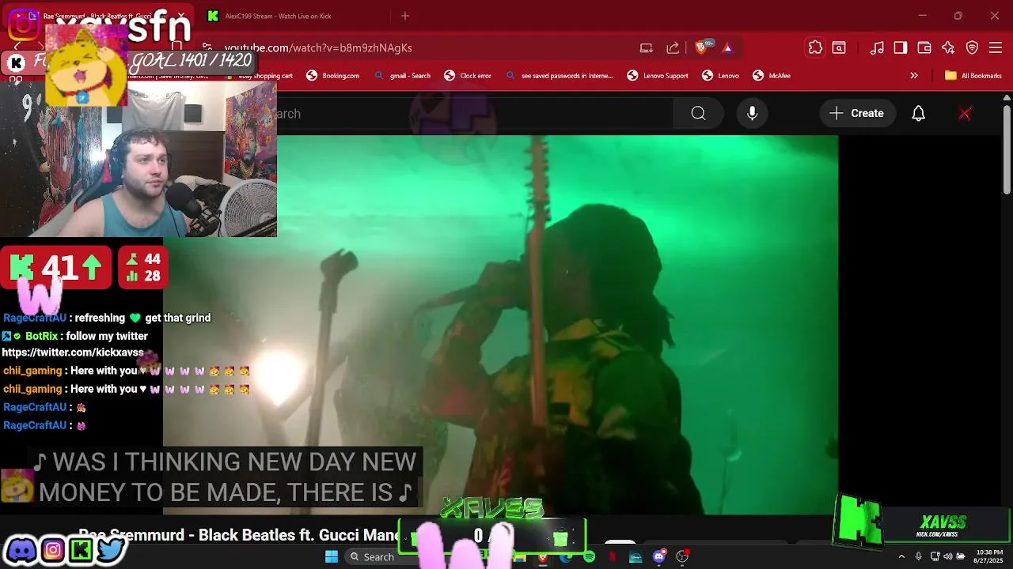The width and height of the screenshot is (1013, 569).
Task: Open Microsoft Edge from the taskbar
Action: click(566, 557)
